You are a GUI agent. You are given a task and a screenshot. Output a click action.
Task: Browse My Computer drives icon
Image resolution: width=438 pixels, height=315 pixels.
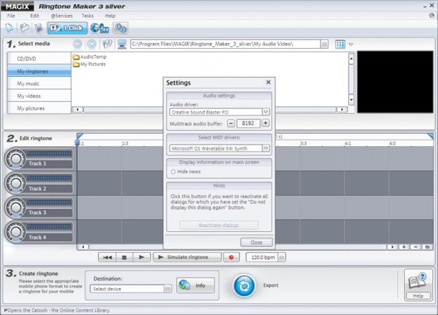point(122,44)
